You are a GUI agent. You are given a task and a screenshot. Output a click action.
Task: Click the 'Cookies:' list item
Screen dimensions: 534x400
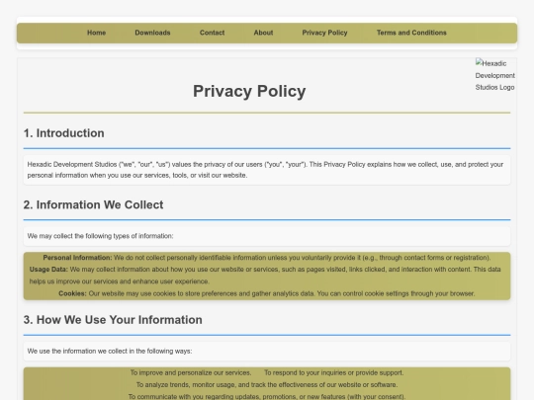point(267,293)
